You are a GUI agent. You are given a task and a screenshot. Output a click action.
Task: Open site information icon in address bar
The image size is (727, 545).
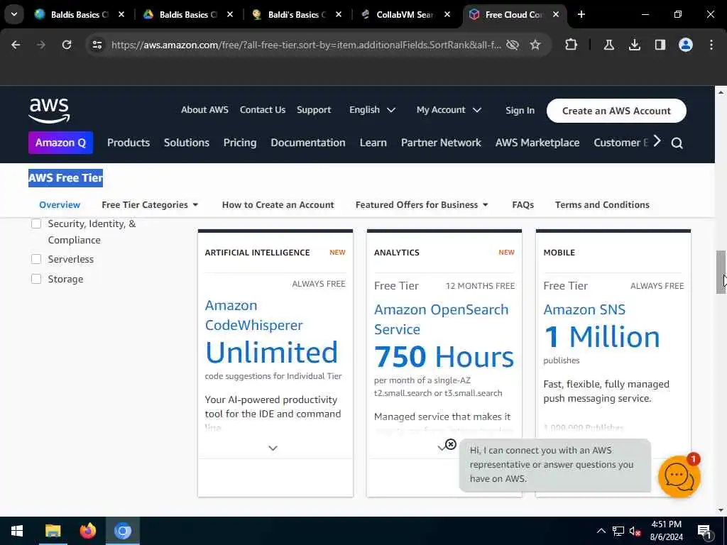(x=97, y=45)
